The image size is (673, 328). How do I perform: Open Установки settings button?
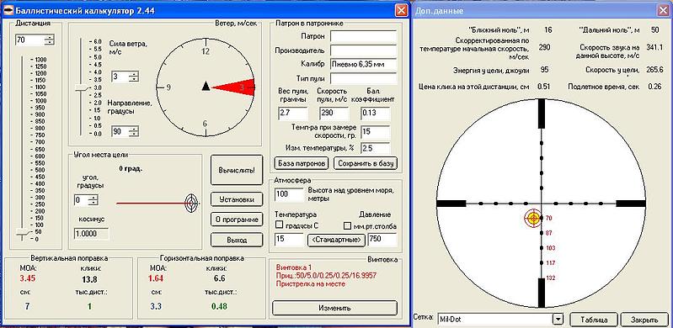[x=237, y=199]
